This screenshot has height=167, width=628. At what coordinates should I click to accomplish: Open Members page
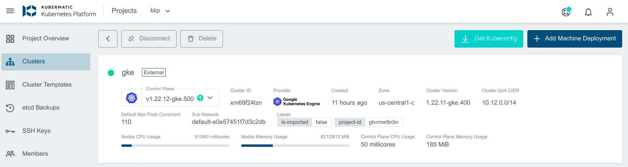(35, 154)
